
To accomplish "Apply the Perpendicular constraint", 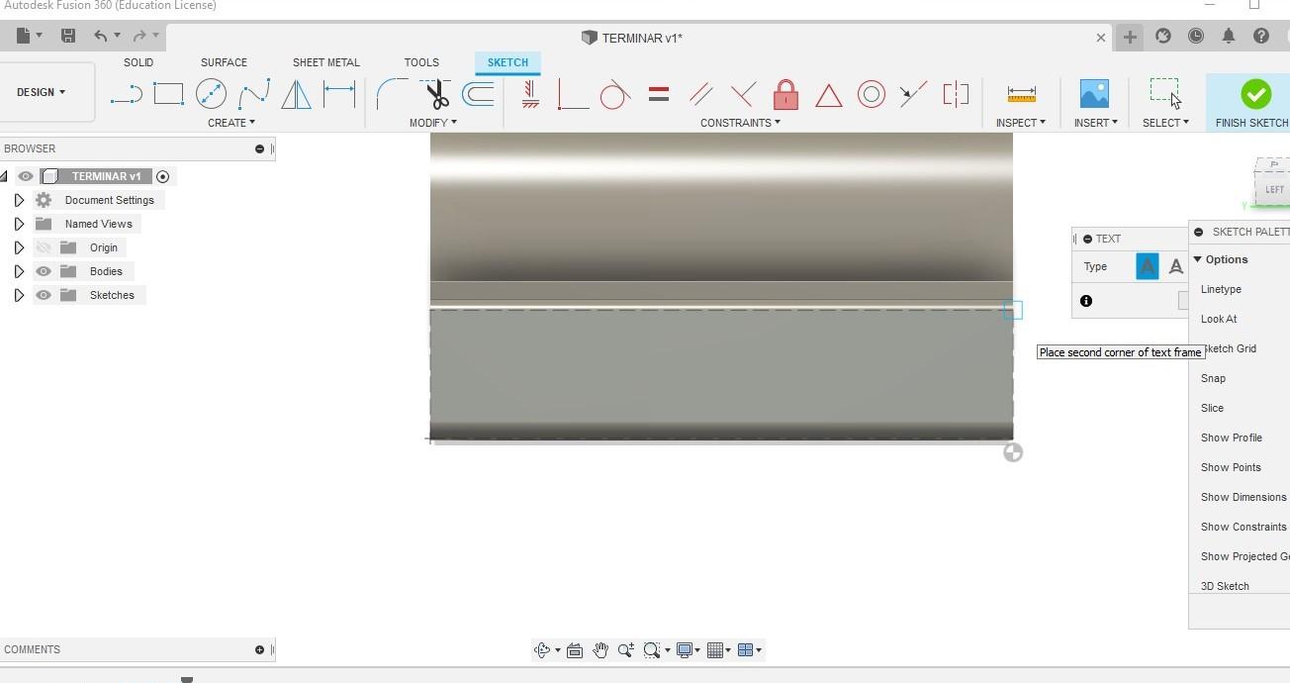I will point(743,94).
